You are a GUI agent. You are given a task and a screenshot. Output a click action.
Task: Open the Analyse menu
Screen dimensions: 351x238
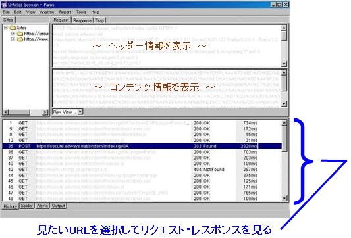tap(47, 12)
